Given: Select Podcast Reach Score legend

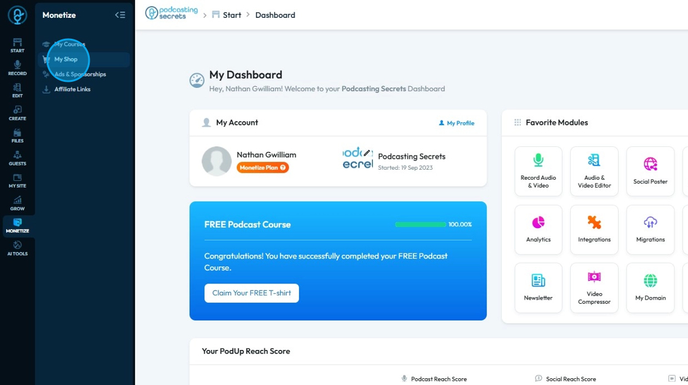Looking at the screenshot, I should [434, 379].
